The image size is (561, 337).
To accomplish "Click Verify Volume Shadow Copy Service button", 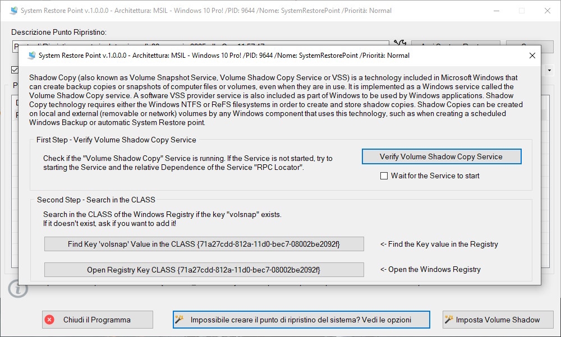I will [x=442, y=156].
